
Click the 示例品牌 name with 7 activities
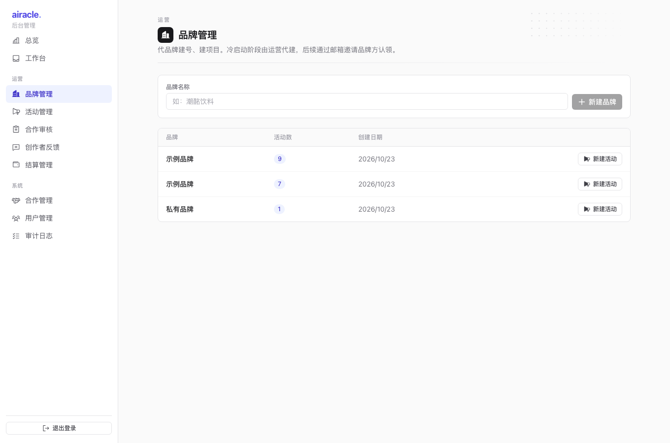tap(180, 184)
